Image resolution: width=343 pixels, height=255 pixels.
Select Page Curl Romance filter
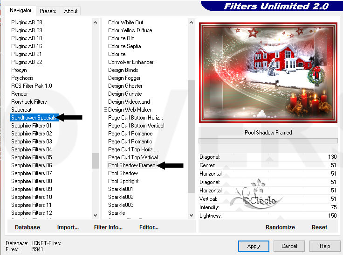[x=130, y=134]
